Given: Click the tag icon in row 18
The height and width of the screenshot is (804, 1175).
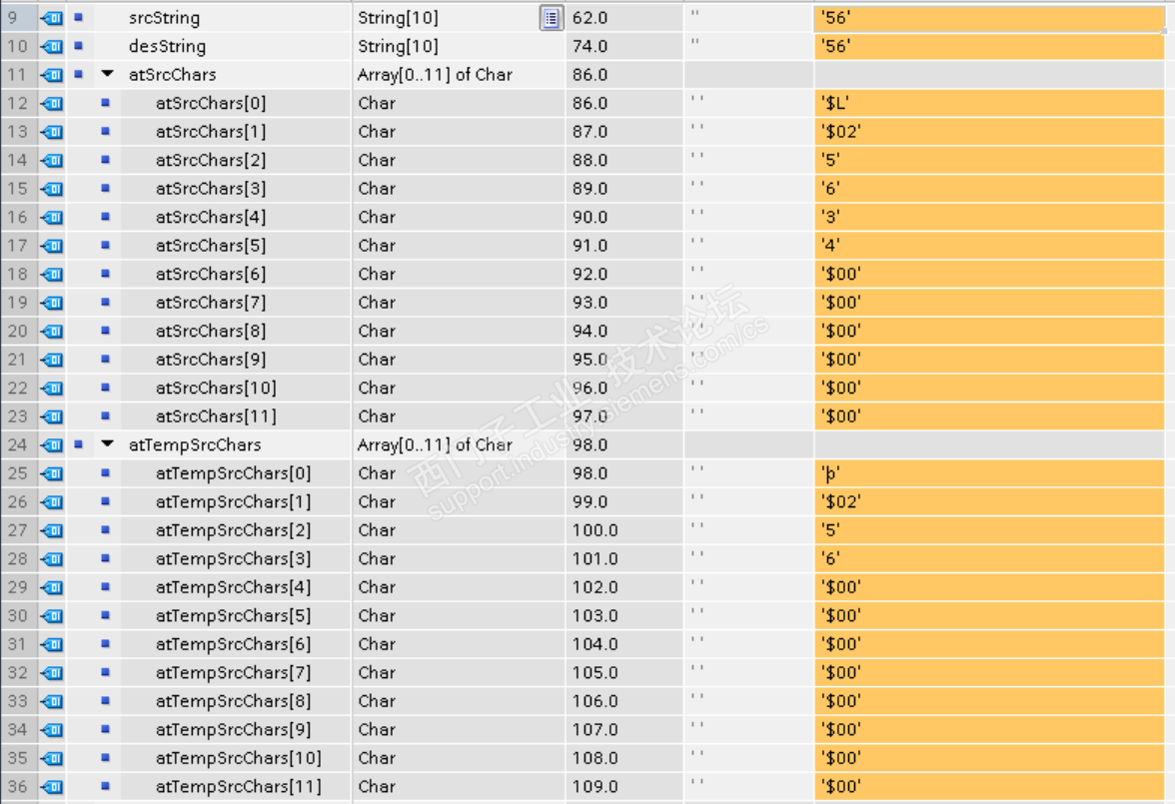Looking at the screenshot, I should click(x=52, y=275).
